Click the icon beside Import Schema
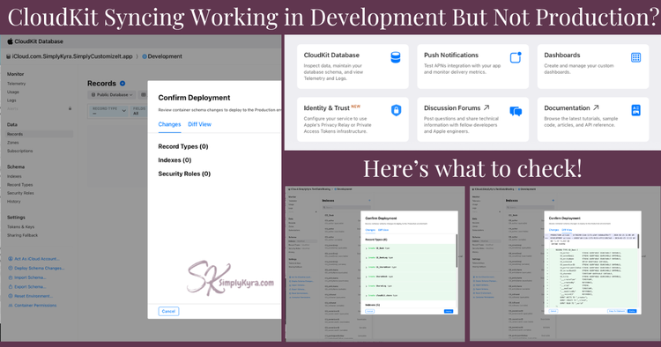 coord(11,277)
